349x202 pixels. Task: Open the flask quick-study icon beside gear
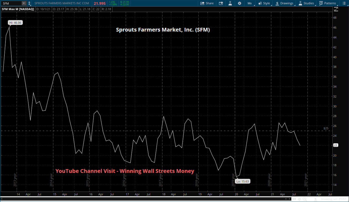coord(230,3)
